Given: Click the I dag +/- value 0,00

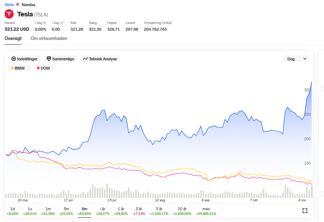Looking at the screenshot, I should coord(56,29).
